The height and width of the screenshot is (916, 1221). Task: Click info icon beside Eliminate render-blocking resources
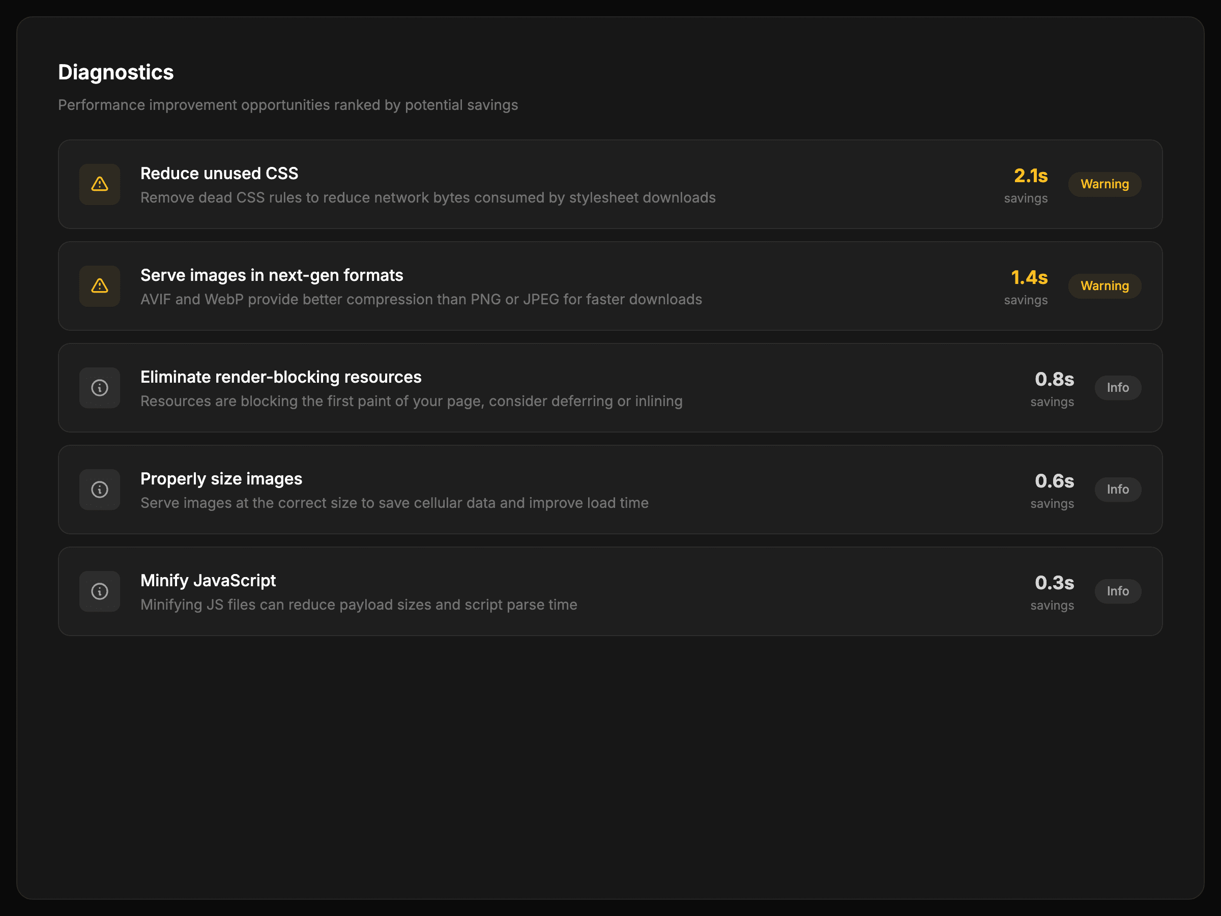(99, 388)
